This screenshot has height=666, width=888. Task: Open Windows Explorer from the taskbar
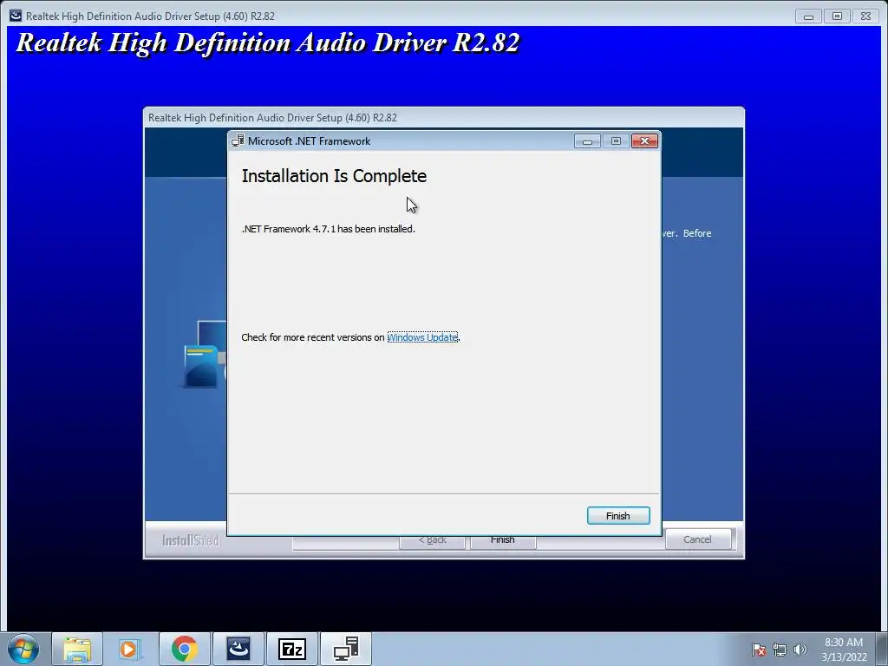point(77,649)
